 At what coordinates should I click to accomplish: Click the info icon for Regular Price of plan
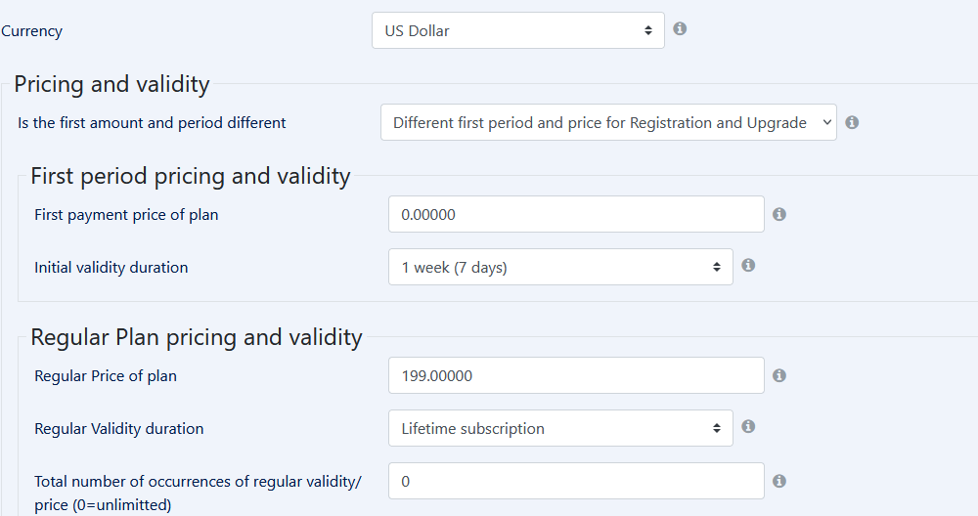(779, 375)
